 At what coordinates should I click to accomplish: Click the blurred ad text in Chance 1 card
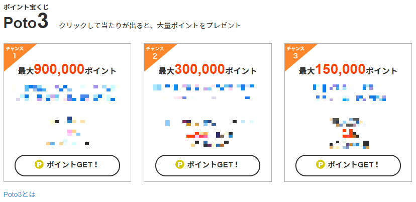[x=65, y=92]
